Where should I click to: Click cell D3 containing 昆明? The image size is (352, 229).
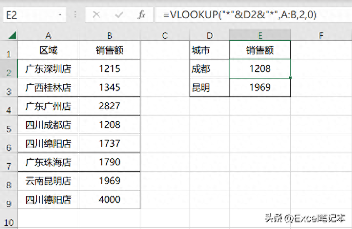210,87
